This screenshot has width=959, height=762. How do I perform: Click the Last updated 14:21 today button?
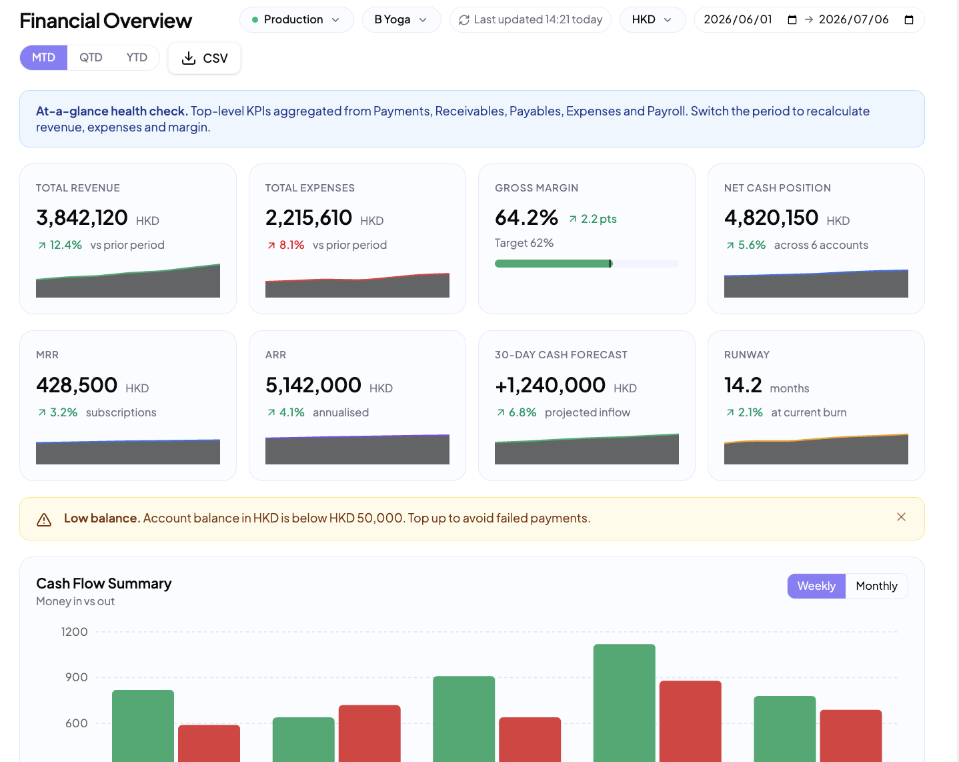pyautogui.click(x=530, y=20)
